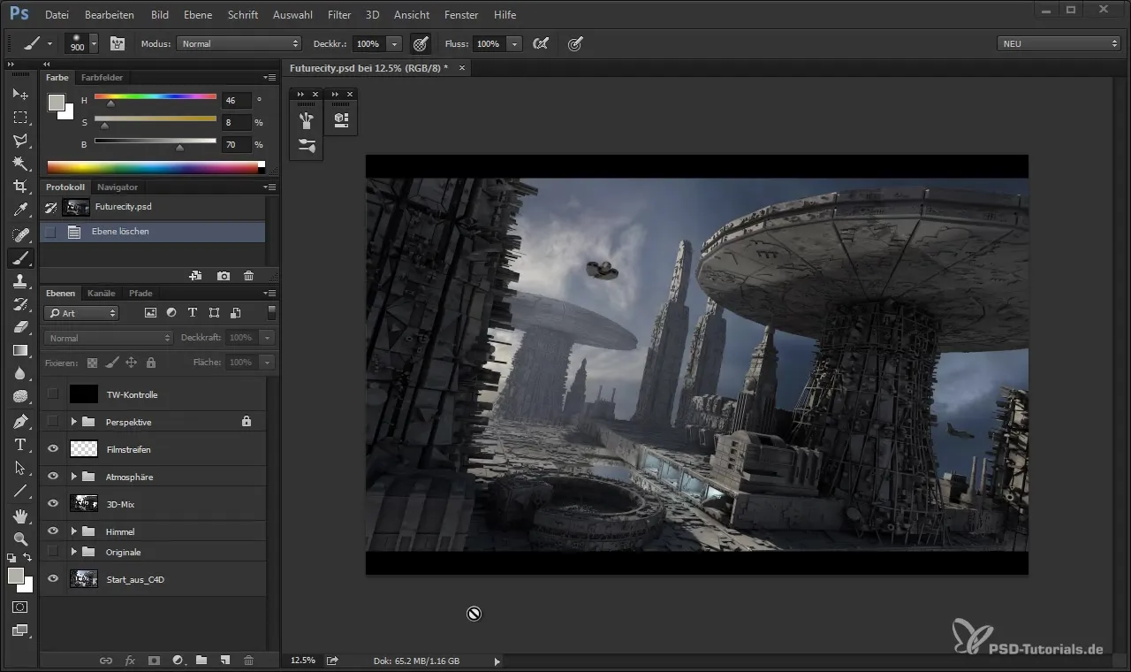Hide the Himmel group
The image size is (1131, 672).
[x=53, y=531]
